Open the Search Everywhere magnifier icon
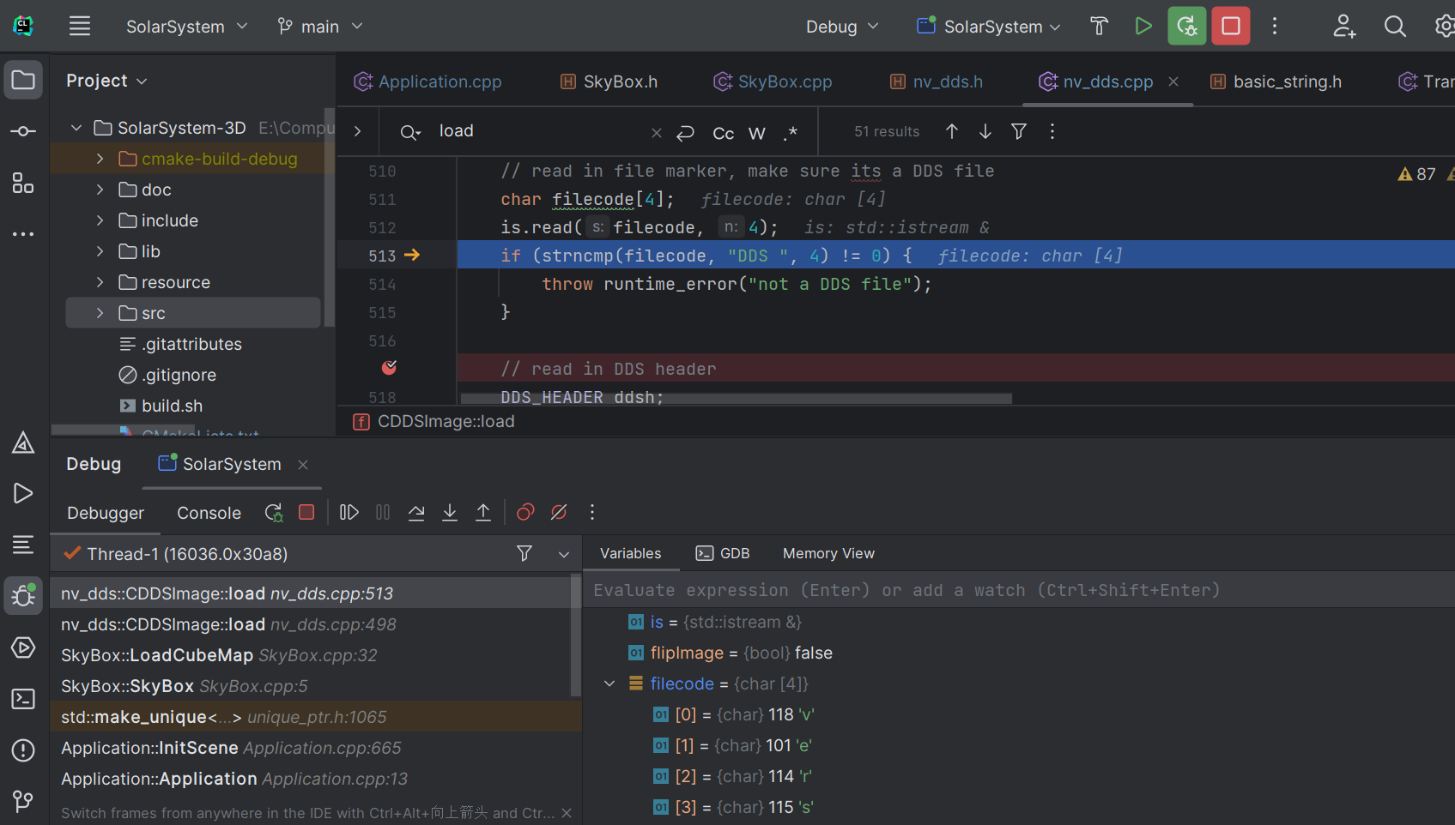 click(1395, 26)
